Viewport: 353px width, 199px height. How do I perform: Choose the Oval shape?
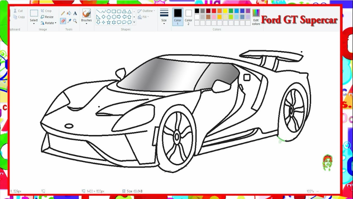click(109, 12)
